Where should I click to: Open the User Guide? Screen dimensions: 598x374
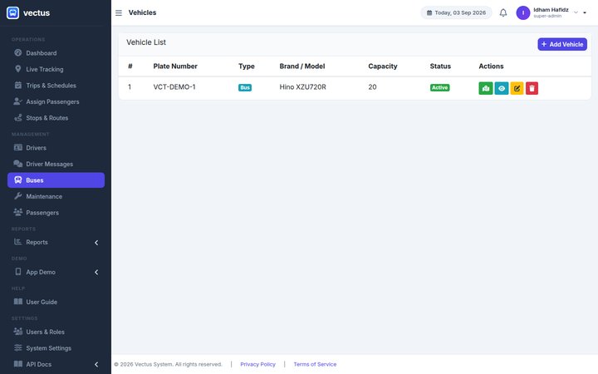point(56,302)
